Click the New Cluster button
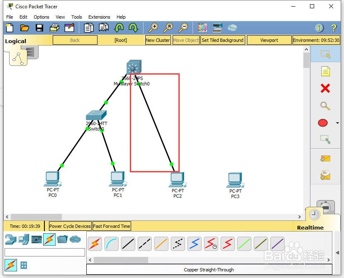The image size is (344, 278). click(158, 40)
